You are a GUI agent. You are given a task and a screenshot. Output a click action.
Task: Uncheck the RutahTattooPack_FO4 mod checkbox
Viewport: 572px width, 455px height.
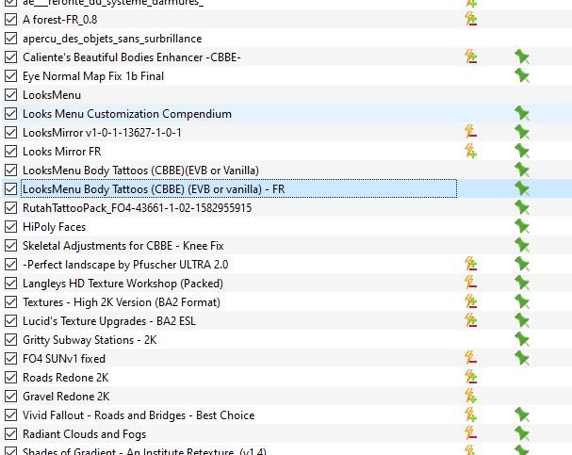pyautogui.click(x=10, y=208)
